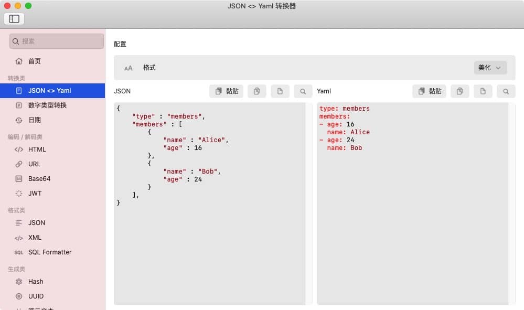Close the window with red button
This screenshot has height=310, width=524.
(x=7, y=6)
